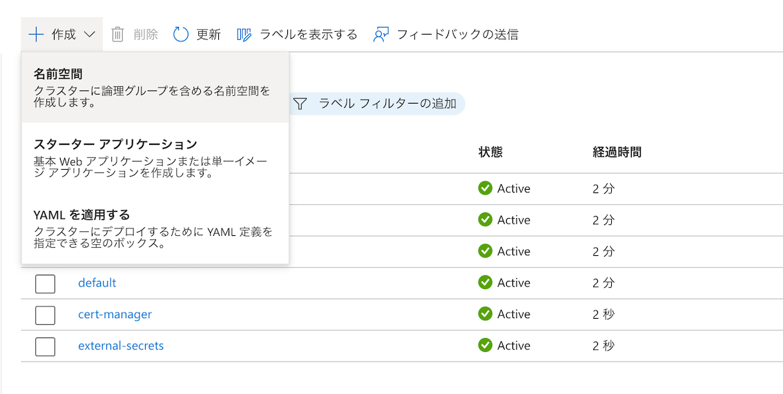Click the feedback person icon
The height and width of the screenshot is (394, 783).
tap(381, 35)
